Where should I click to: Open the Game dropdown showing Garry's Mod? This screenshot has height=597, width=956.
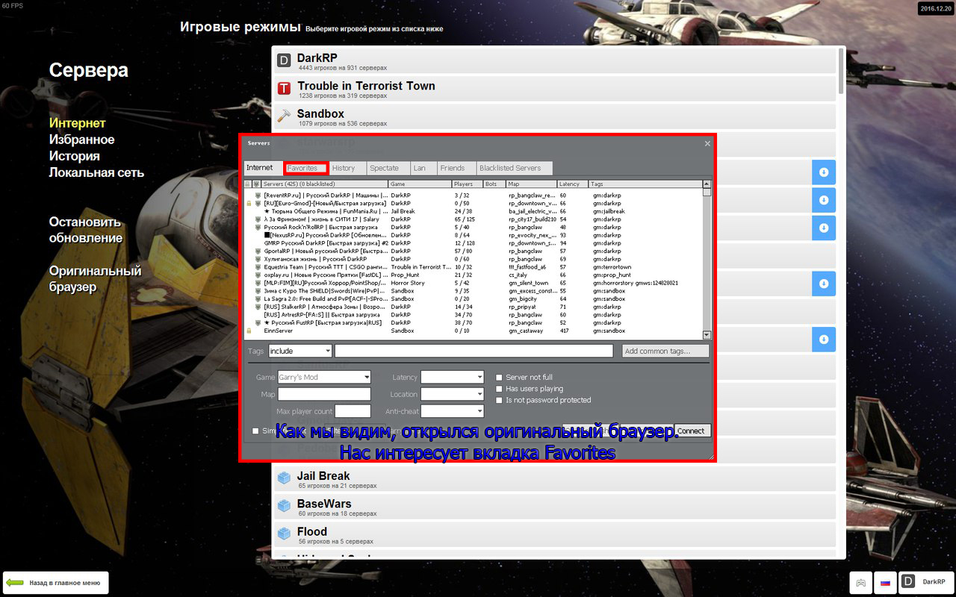324,378
